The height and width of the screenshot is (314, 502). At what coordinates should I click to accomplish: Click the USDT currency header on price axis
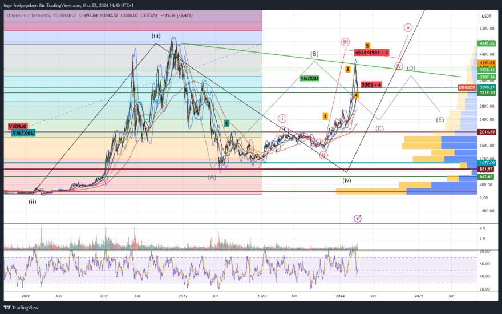486,16
